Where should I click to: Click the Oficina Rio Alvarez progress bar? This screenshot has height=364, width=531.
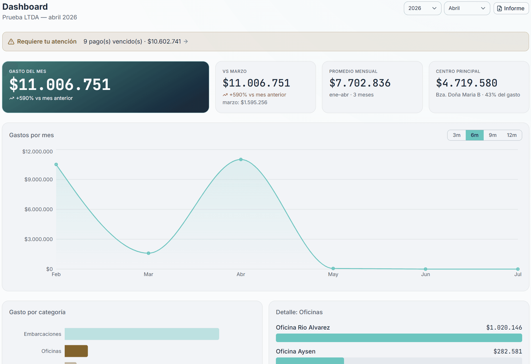(x=399, y=338)
